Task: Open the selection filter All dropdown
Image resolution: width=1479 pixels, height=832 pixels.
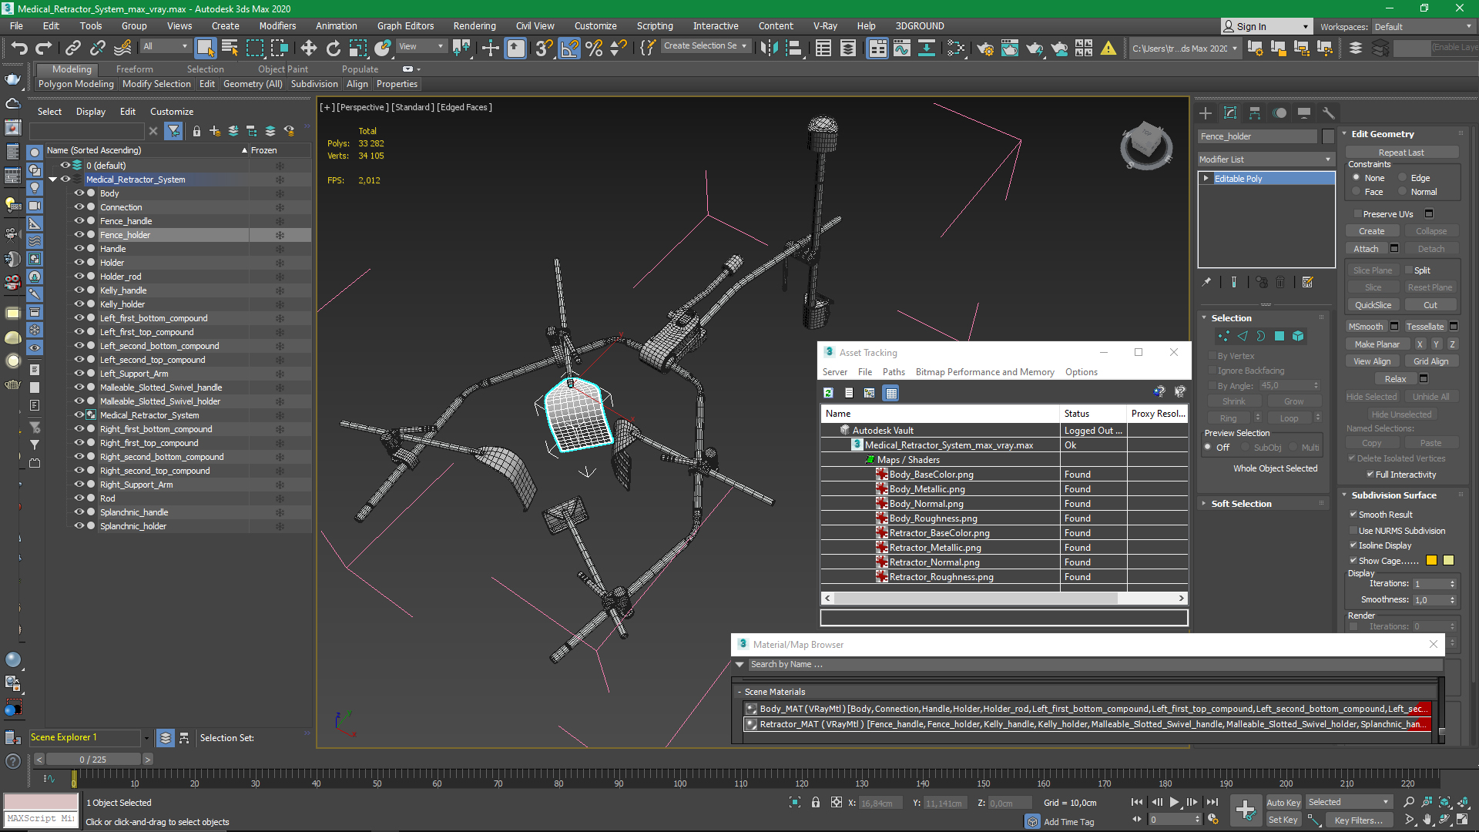Action: click(165, 46)
